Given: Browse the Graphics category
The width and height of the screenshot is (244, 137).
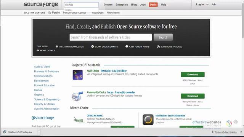Looking at the screenshot, I should [x=39, y=95].
